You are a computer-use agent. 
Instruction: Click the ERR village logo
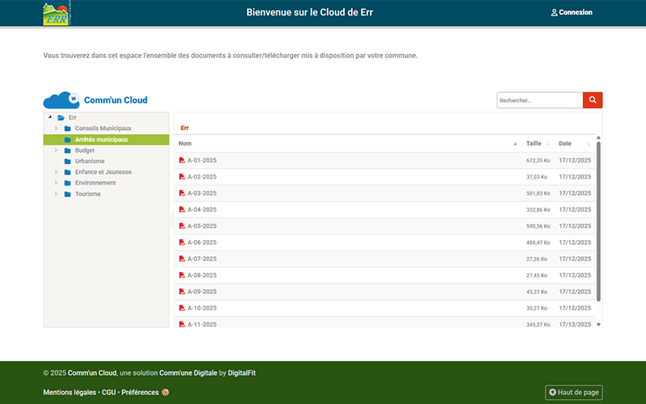point(57,13)
